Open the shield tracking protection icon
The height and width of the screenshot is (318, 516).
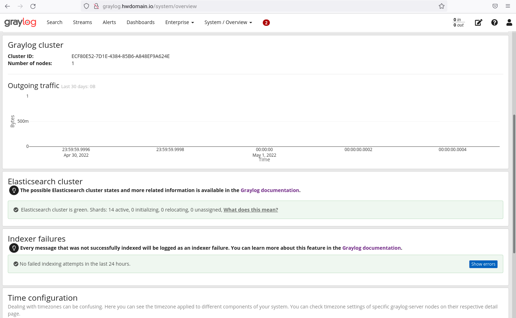click(86, 6)
